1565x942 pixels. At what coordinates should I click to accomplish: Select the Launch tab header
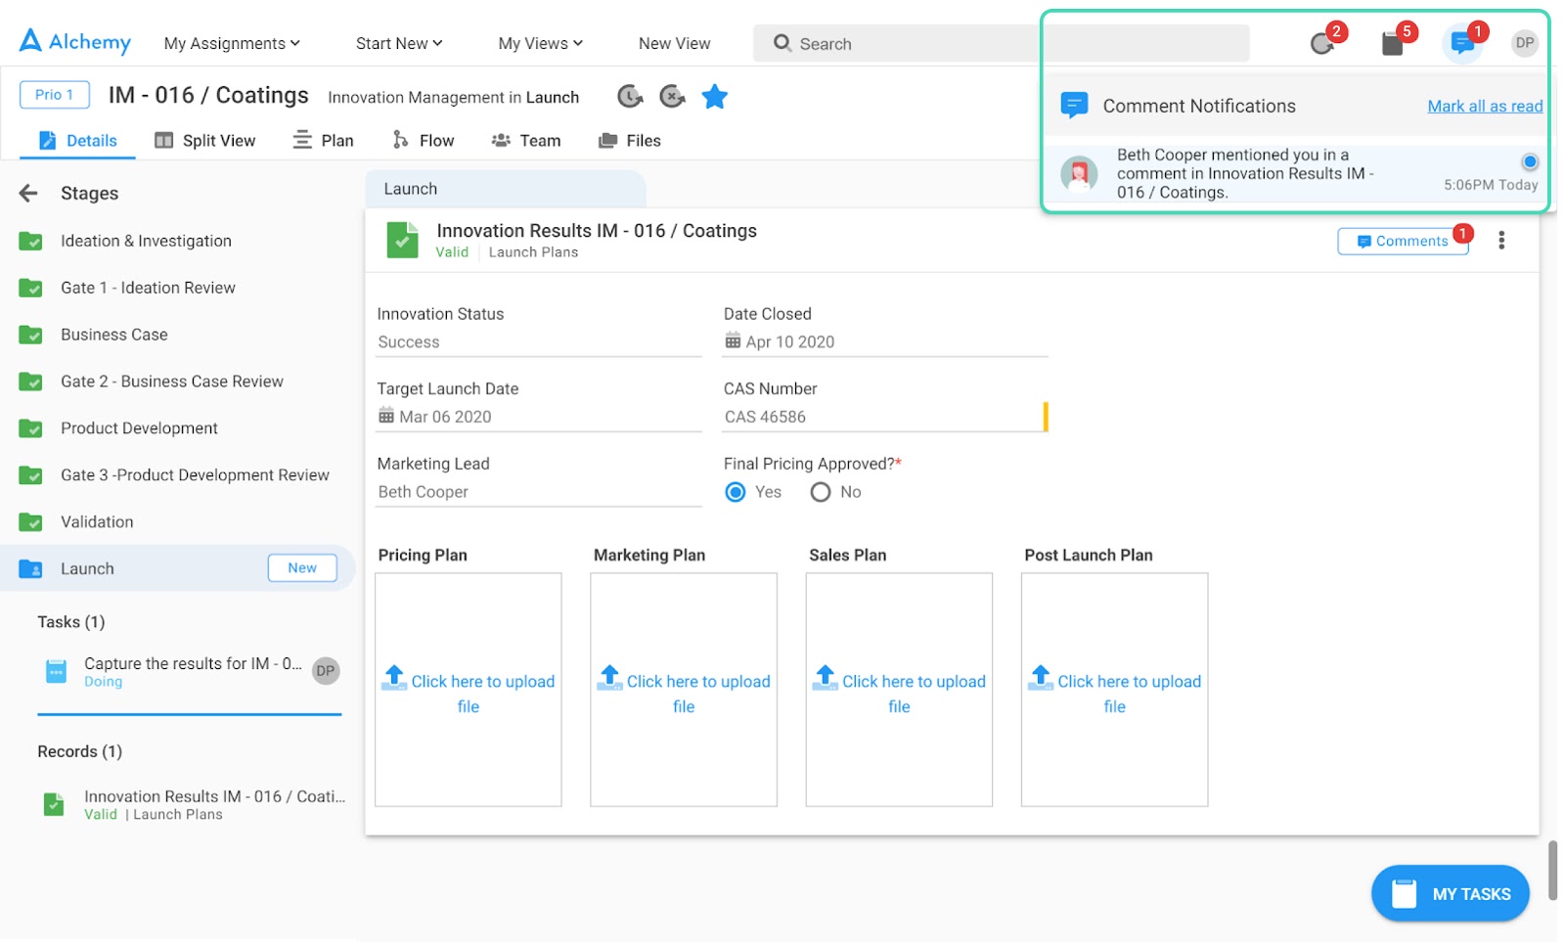pos(506,189)
